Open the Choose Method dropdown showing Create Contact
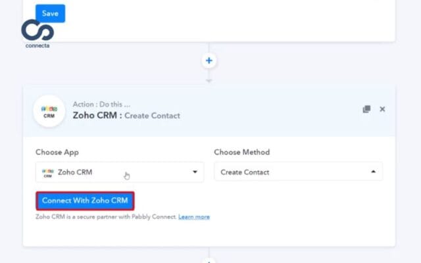 (x=298, y=172)
